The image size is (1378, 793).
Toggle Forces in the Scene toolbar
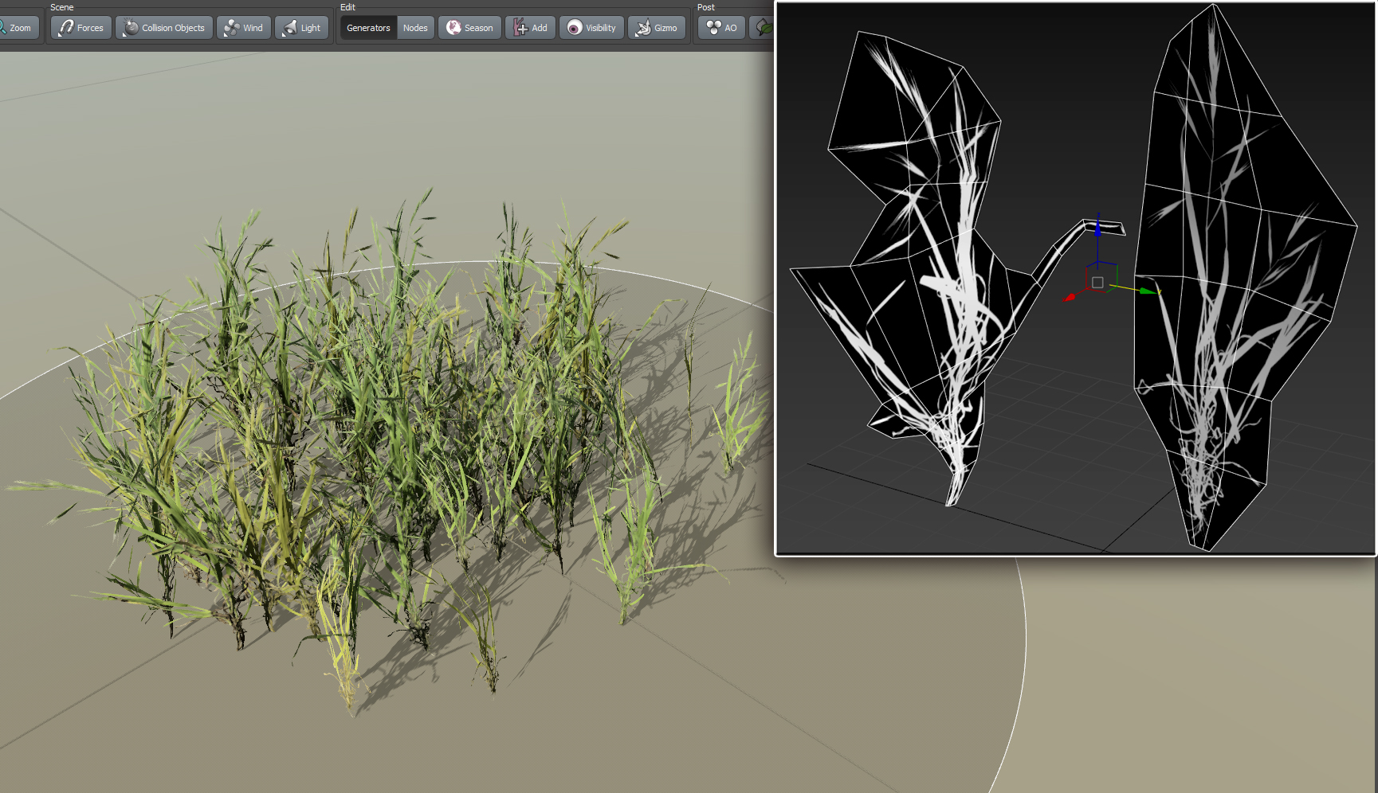click(81, 28)
